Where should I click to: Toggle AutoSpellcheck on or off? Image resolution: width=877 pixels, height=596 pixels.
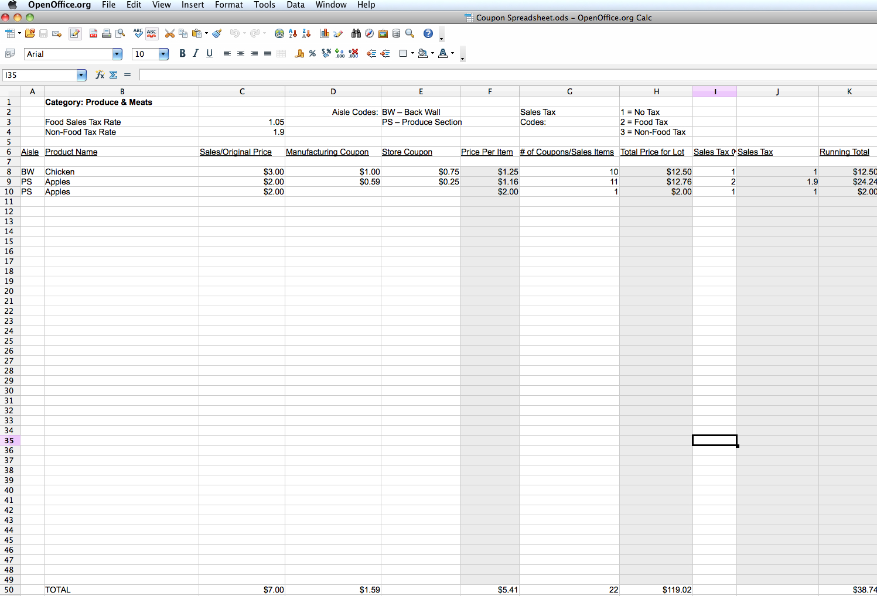tap(152, 33)
